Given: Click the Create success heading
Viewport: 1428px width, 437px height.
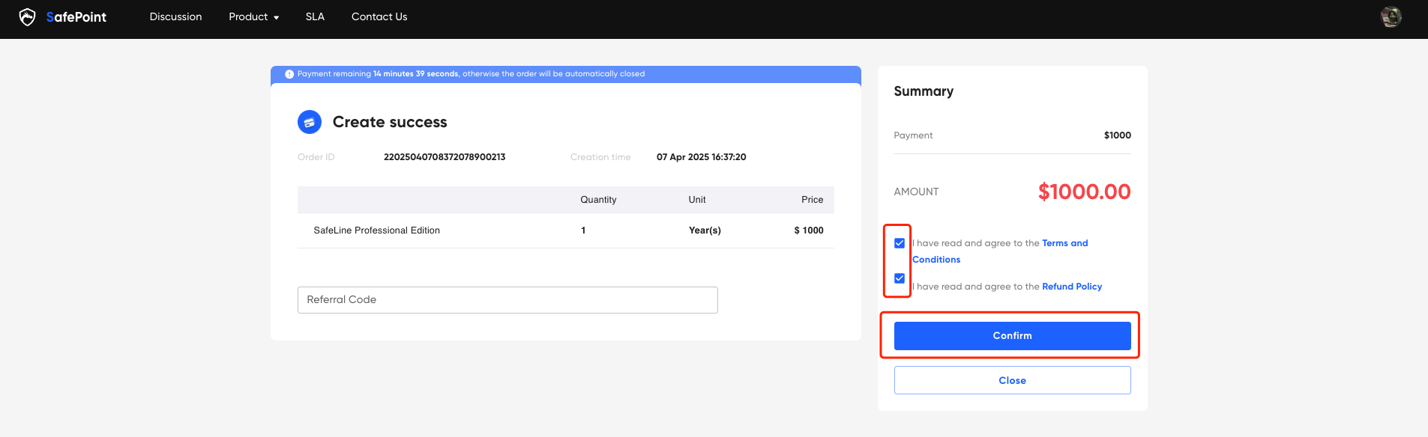Looking at the screenshot, I should pos(390,122).
